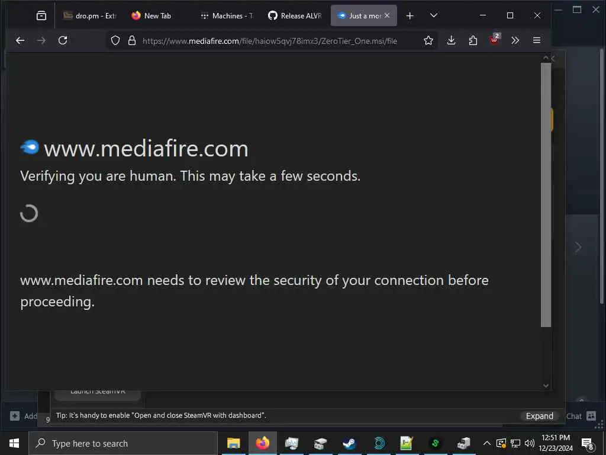
Task: Switch to the Machines tab
Action: (227, 16)
